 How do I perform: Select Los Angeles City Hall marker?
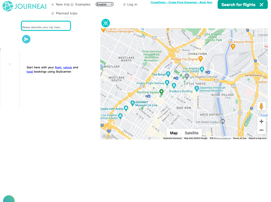click(187, 76)
